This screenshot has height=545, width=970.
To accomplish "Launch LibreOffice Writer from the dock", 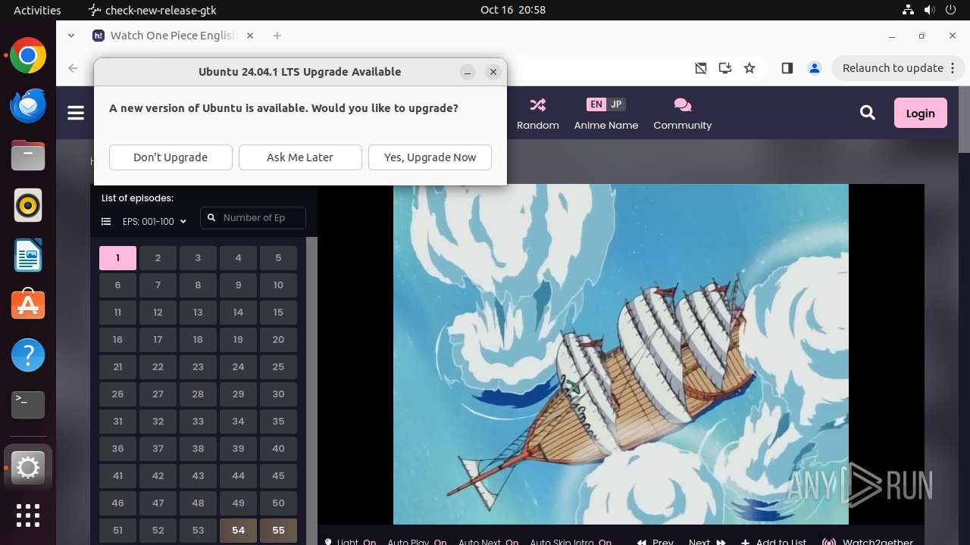I will pyautogui.click(x=28, y=255).
